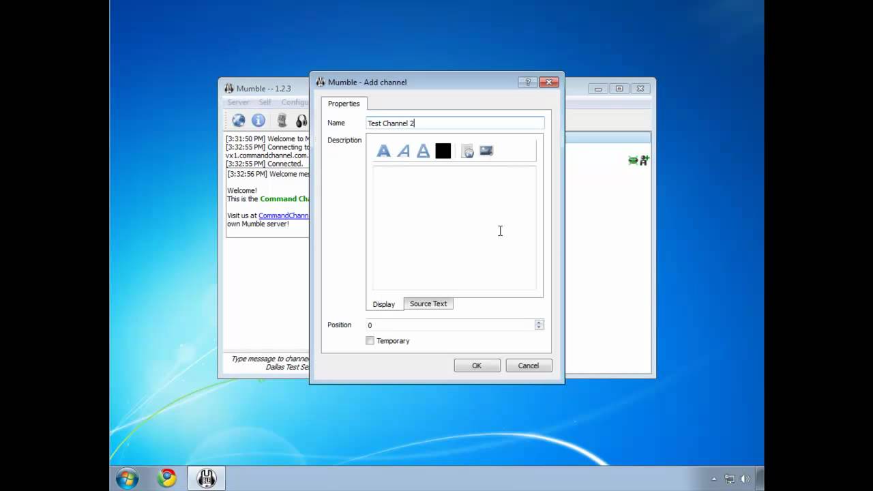The height and width of the screenshot is (491, 873).
Task: Open the volume speaker icon in tray
Action: (x=745, y=479)
